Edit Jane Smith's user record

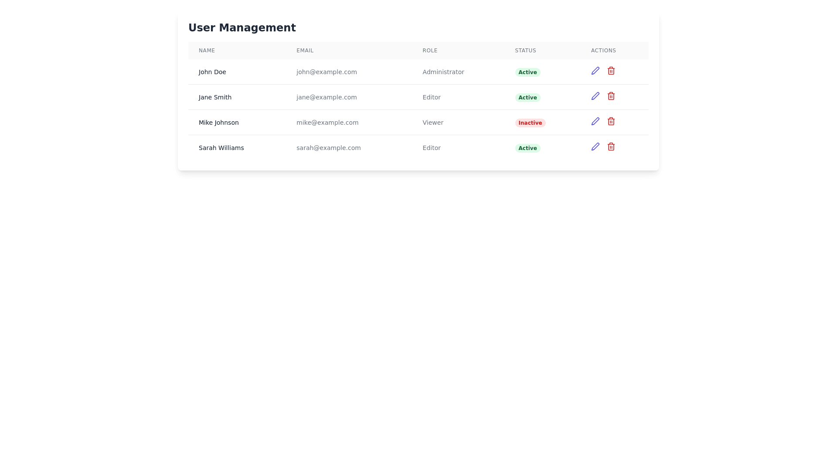click(x=595, y=96)
